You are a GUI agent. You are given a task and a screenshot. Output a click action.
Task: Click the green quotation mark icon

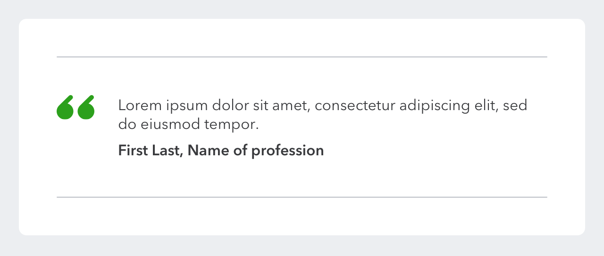tap(75, 107)
